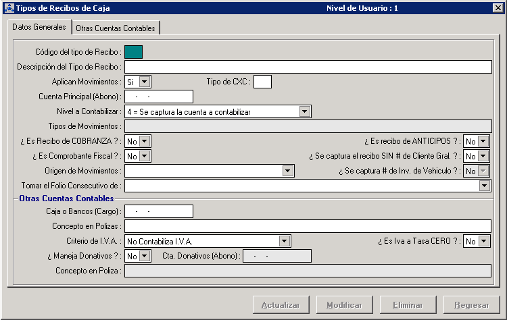Open the Maneja Donativos dropdown
Screen dimensions: 507x320
145,256
